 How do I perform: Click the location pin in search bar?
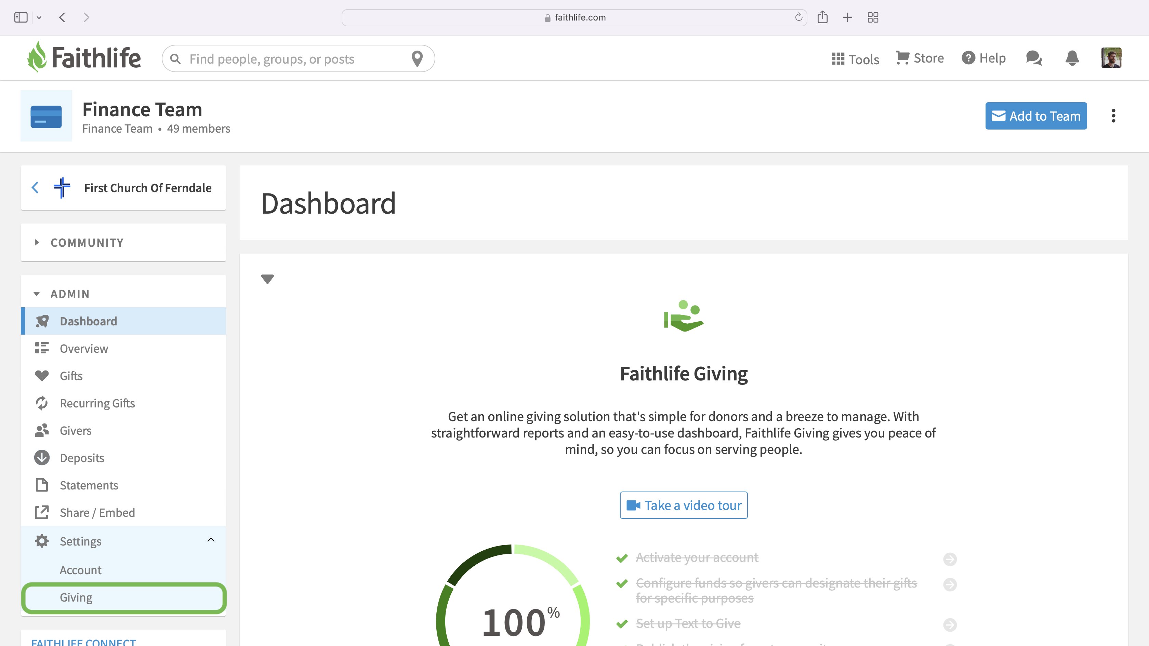(417, 58)
